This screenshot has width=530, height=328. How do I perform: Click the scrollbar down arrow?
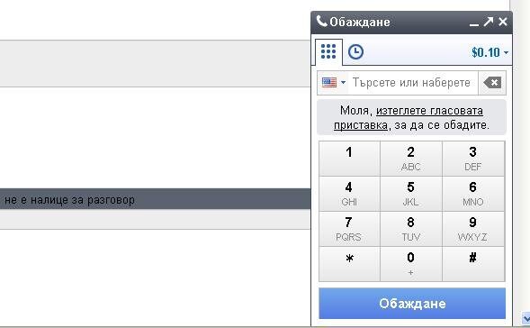point(526,318)
